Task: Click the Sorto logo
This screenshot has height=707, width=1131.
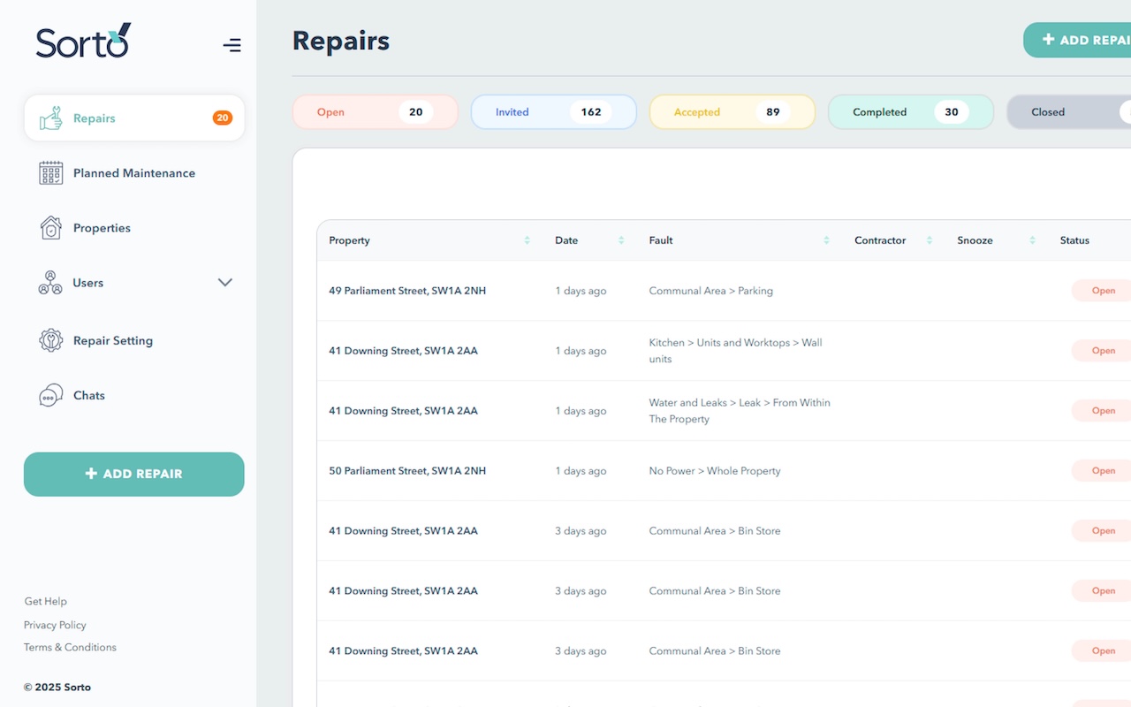Action: point(83,42)
